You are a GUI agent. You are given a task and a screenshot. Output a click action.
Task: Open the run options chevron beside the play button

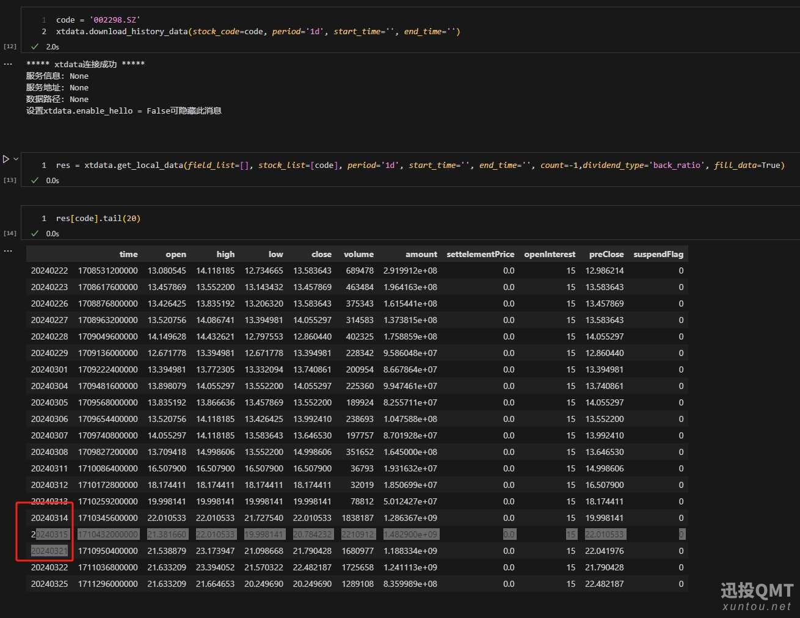[16, 159]
